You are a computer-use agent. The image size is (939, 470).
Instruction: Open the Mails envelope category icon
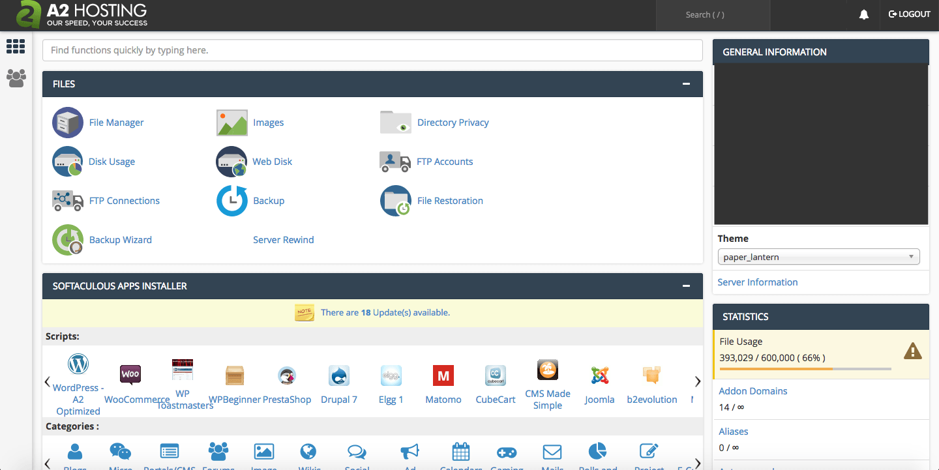552,452
